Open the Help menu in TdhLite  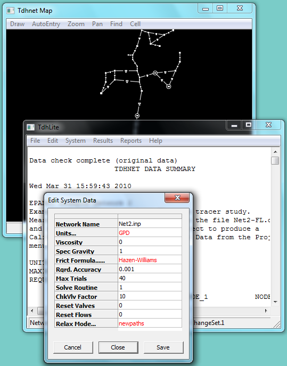click(155, 141)
